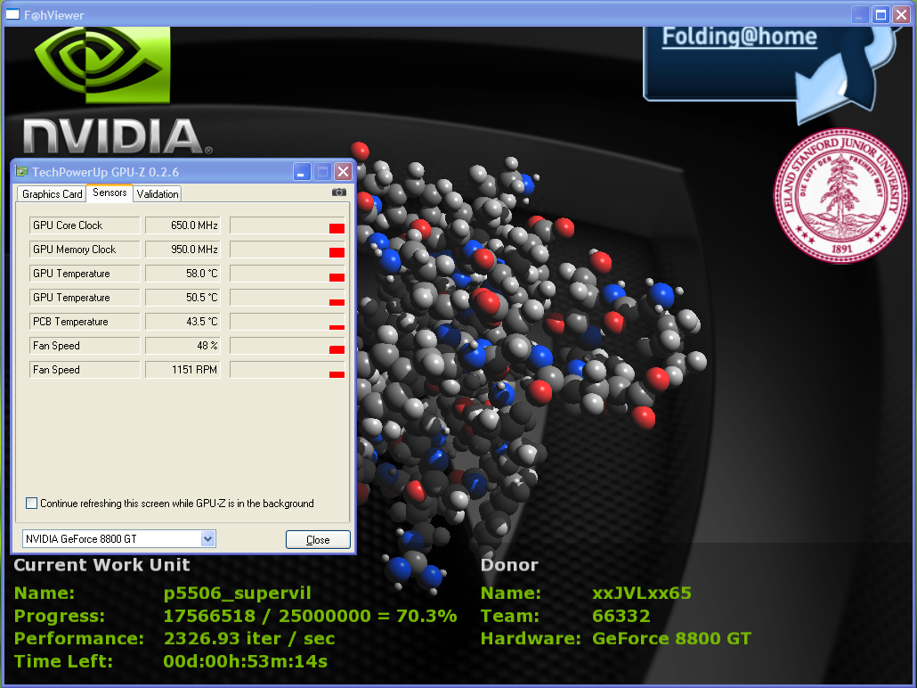The width and height of the screenshot is (917, 688).
Task: Minimize the F@hViewer window
Action: coord(859,14)
